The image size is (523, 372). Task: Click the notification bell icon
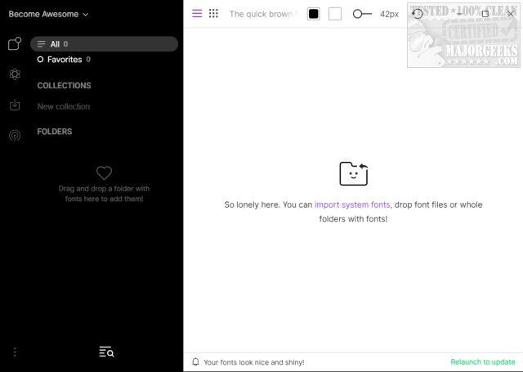(x=195, y=361)
